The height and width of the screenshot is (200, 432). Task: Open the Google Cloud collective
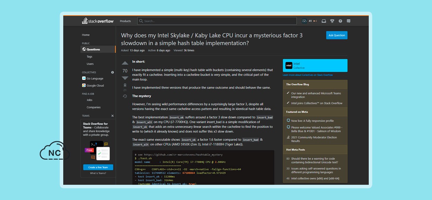coord(95,86)
